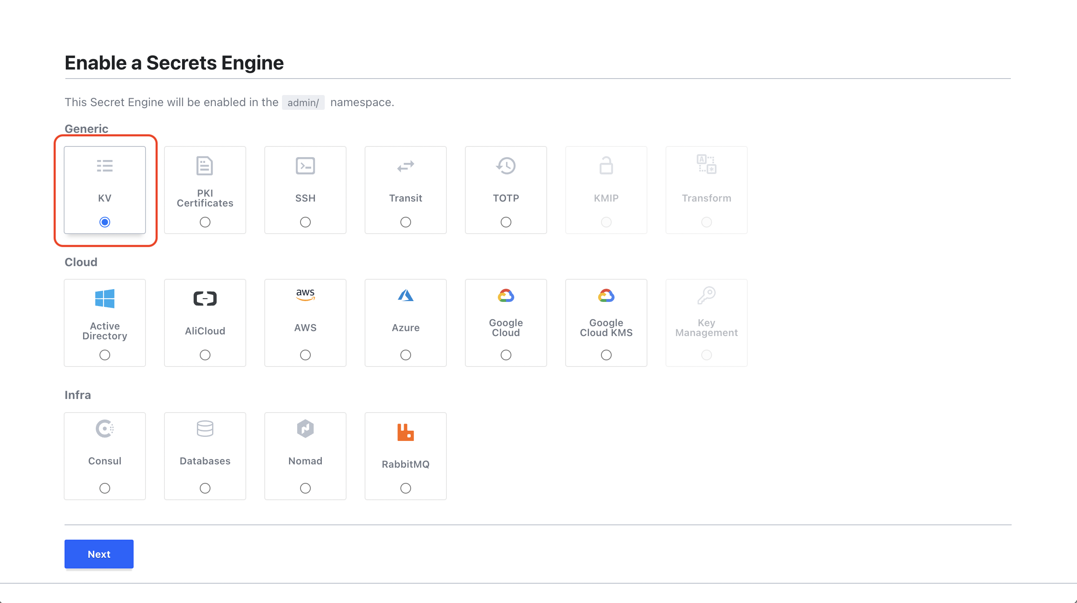The image size is (1077, 603).
Task: Click the KV list icon
Action: pyautogui.click(x=104, y=166)
